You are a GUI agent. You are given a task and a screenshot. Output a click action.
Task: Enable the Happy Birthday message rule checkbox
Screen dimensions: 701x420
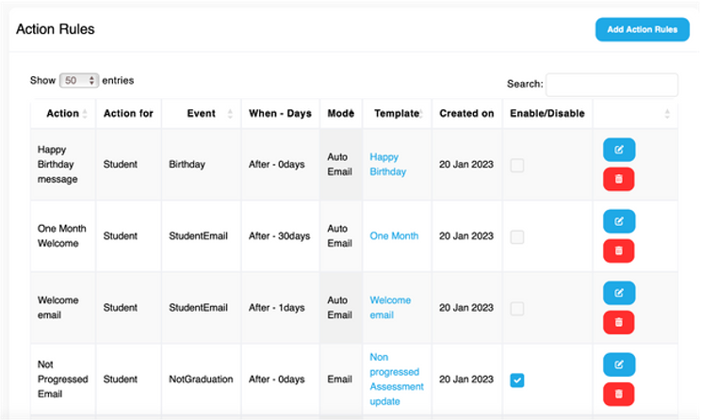pos(517,166)
